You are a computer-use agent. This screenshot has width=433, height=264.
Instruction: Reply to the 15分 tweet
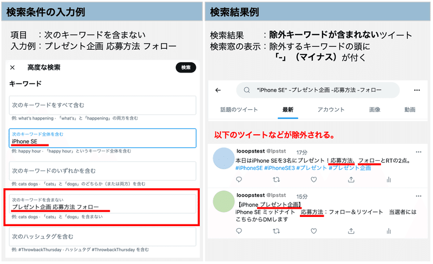239,231
